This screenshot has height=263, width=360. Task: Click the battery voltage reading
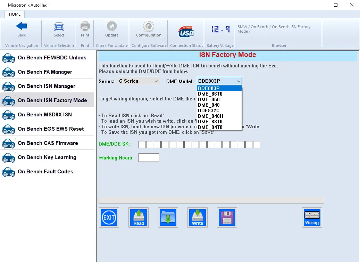[x=220, y=29]
